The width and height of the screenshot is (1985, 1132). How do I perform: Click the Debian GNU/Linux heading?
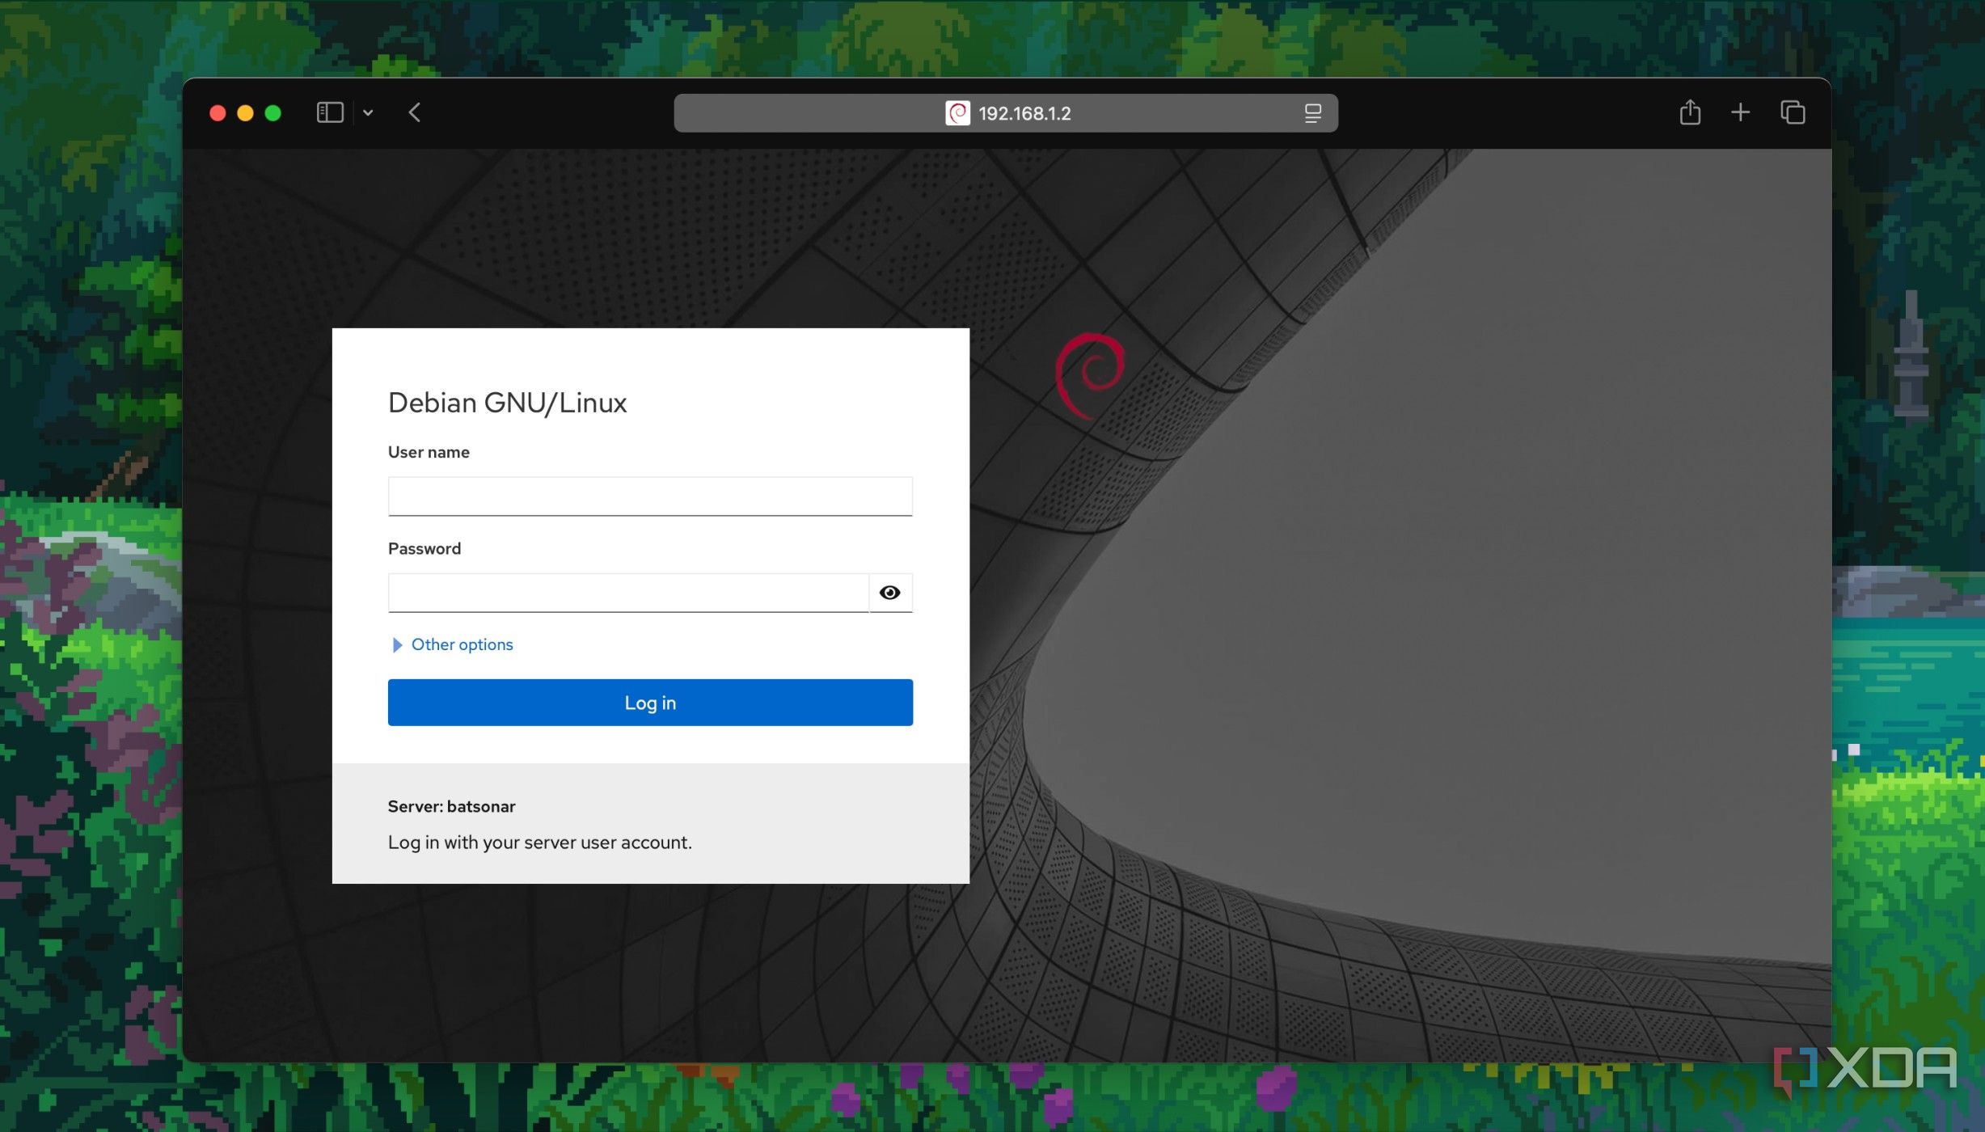coord(507,403)
